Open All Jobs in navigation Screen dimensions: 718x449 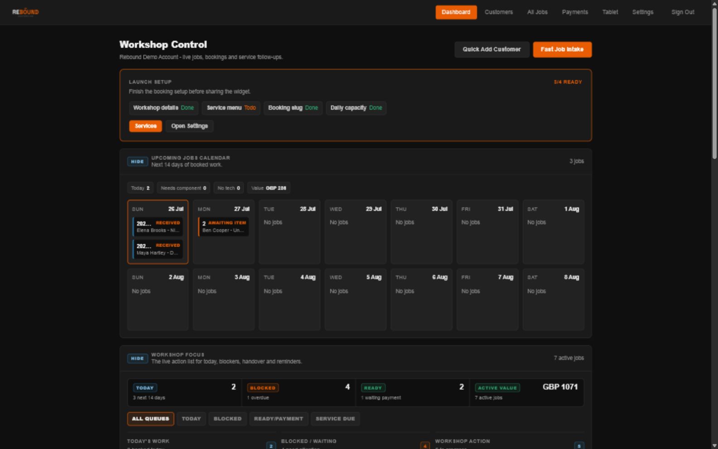coord(537,12)
